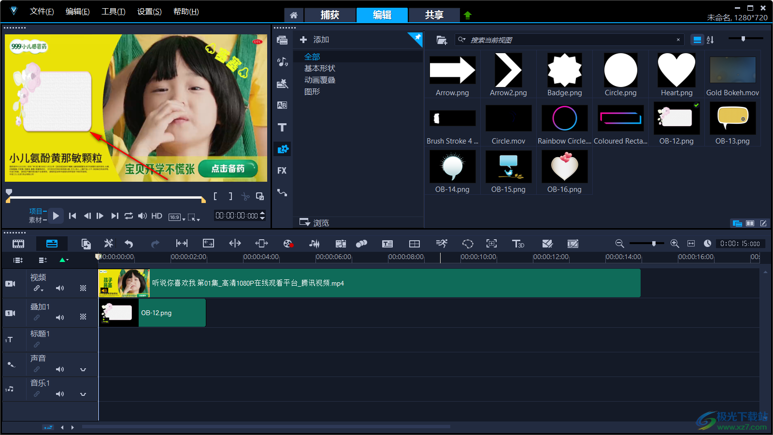Switch to the 捕获 tab

[x=330, y=15]
